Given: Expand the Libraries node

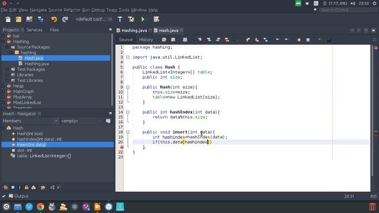Looking at the screenshot, I should pos(7,75).
